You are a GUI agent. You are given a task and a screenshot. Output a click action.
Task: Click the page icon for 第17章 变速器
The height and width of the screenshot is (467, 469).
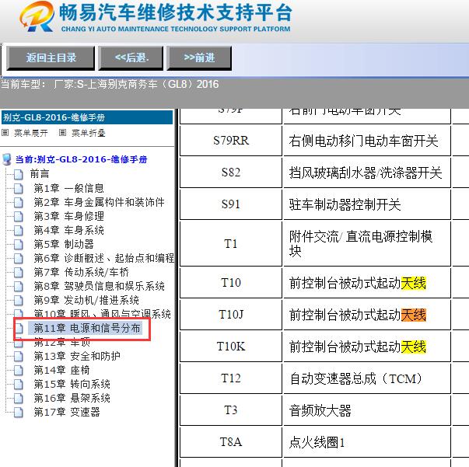click(18, 413)
